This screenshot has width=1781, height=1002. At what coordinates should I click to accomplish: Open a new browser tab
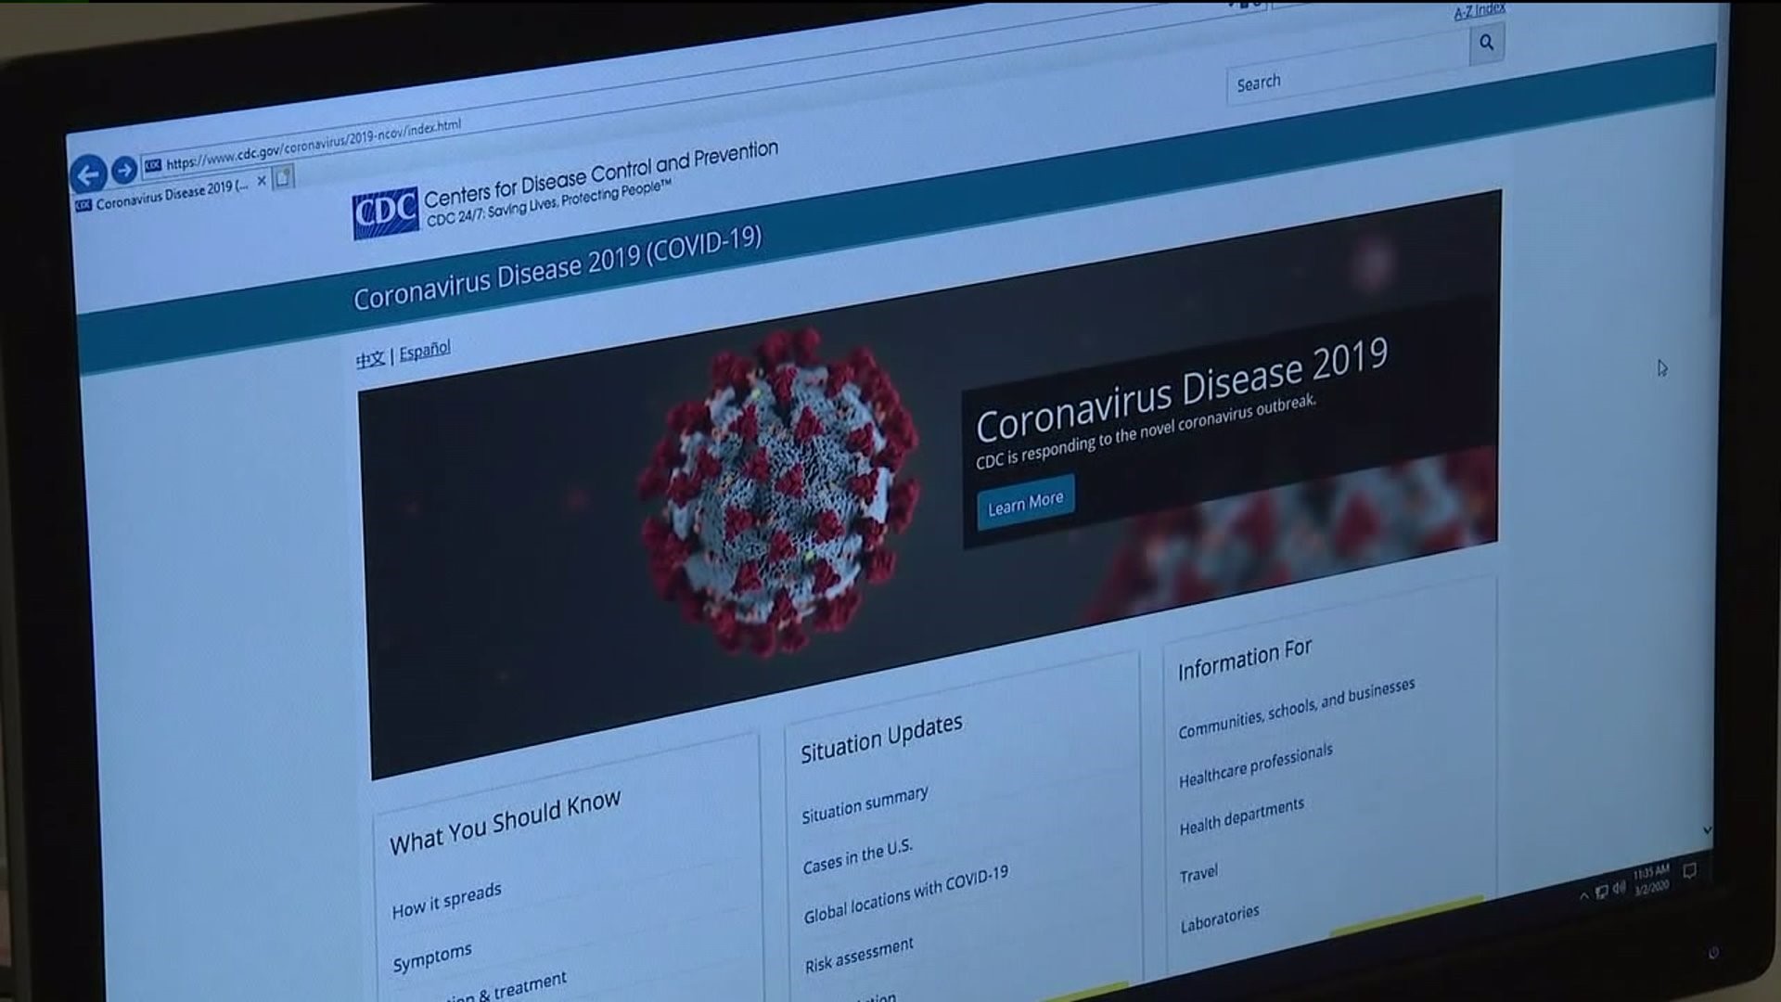click(x=284, y=176)
